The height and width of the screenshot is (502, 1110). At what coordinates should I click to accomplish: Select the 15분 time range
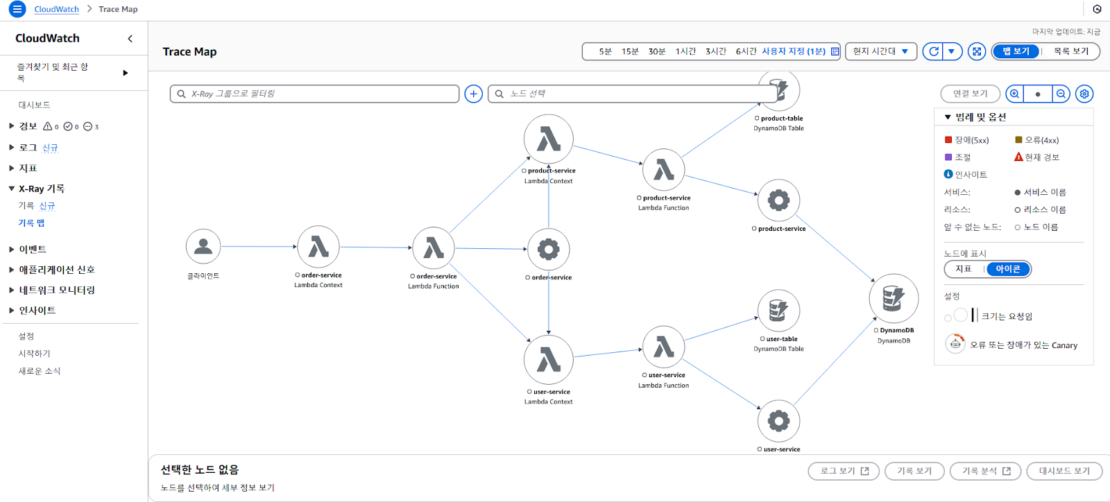630,51
